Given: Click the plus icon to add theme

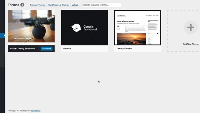Looking at the screenshot, I should point(191,27).
